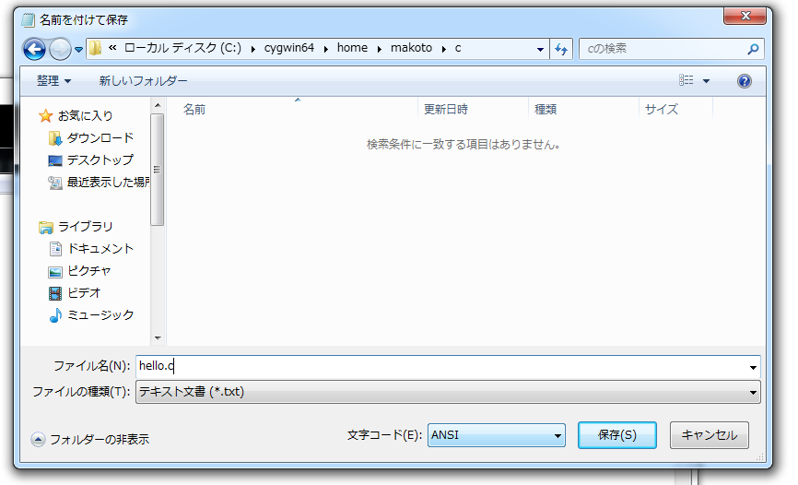Click the help question mark icon
The image size is (798, 485).
[745, 81]
